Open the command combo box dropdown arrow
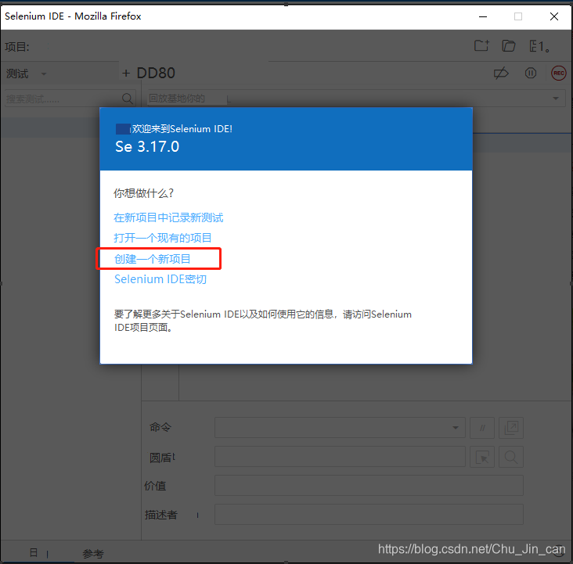 (456, 427)
